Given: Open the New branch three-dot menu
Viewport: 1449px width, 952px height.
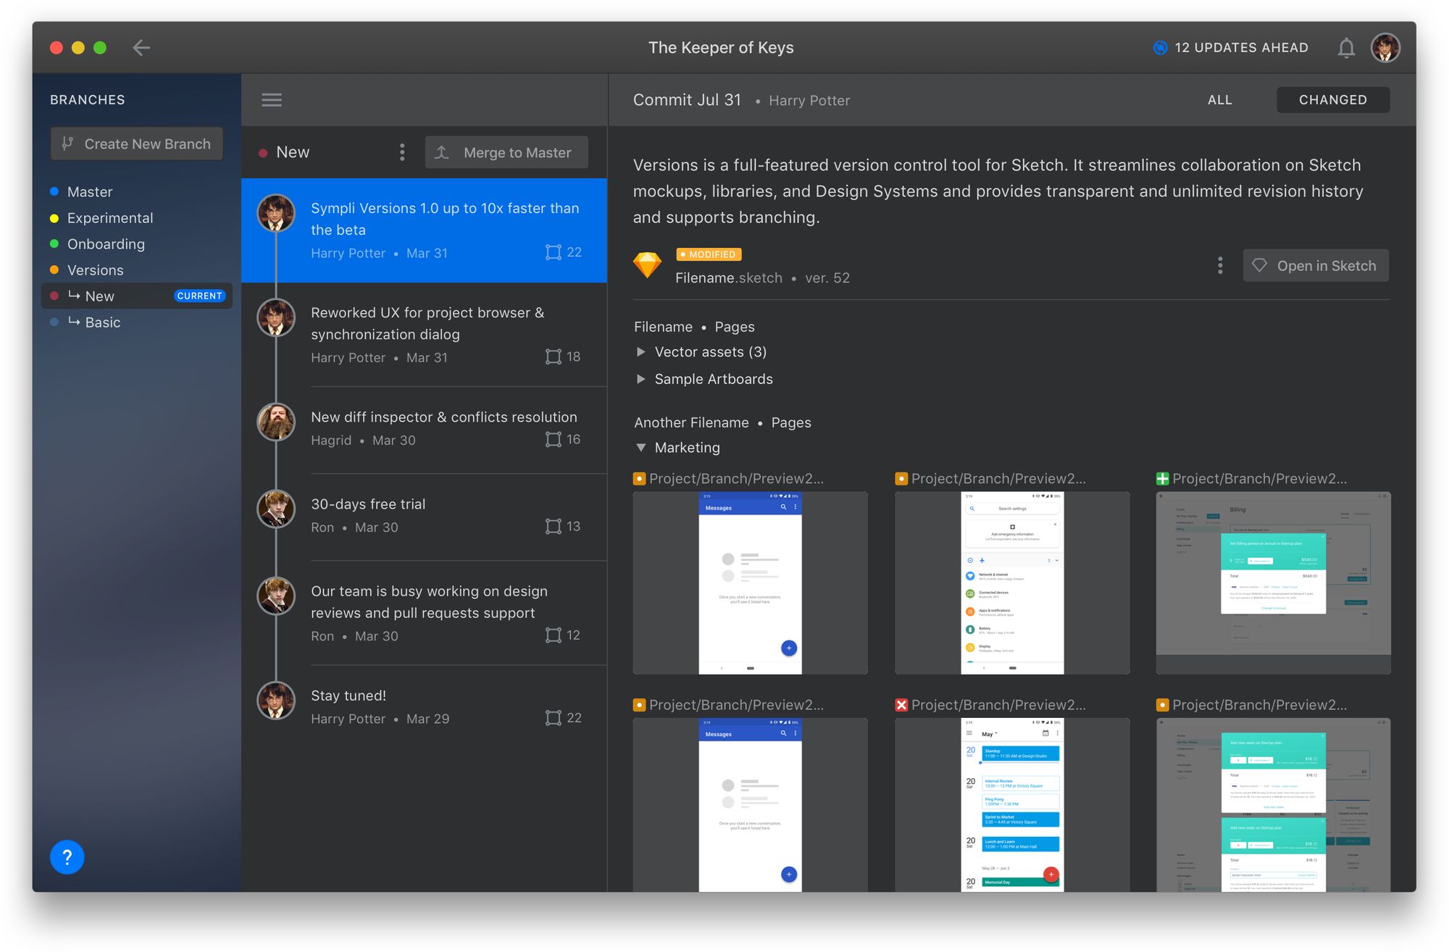Looking at the screenshot, I should coord(402,152).
